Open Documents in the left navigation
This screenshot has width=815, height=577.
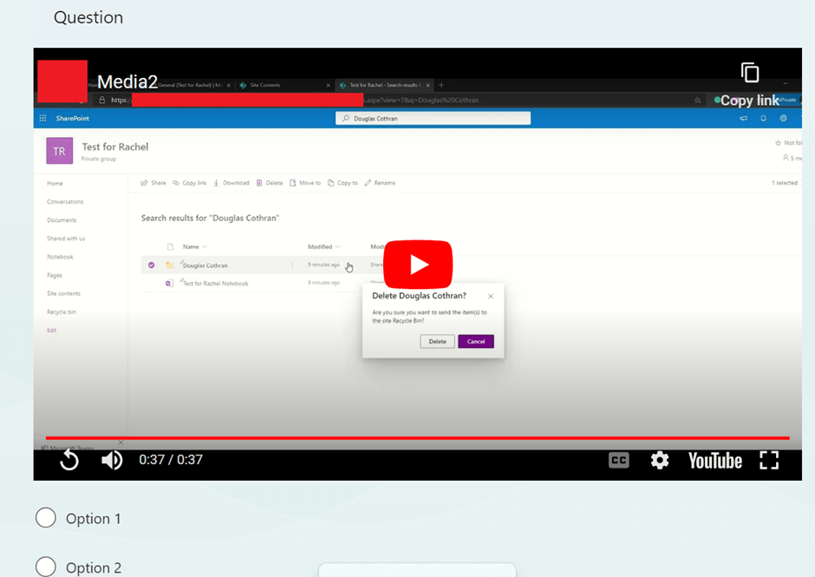pos(62,220)
